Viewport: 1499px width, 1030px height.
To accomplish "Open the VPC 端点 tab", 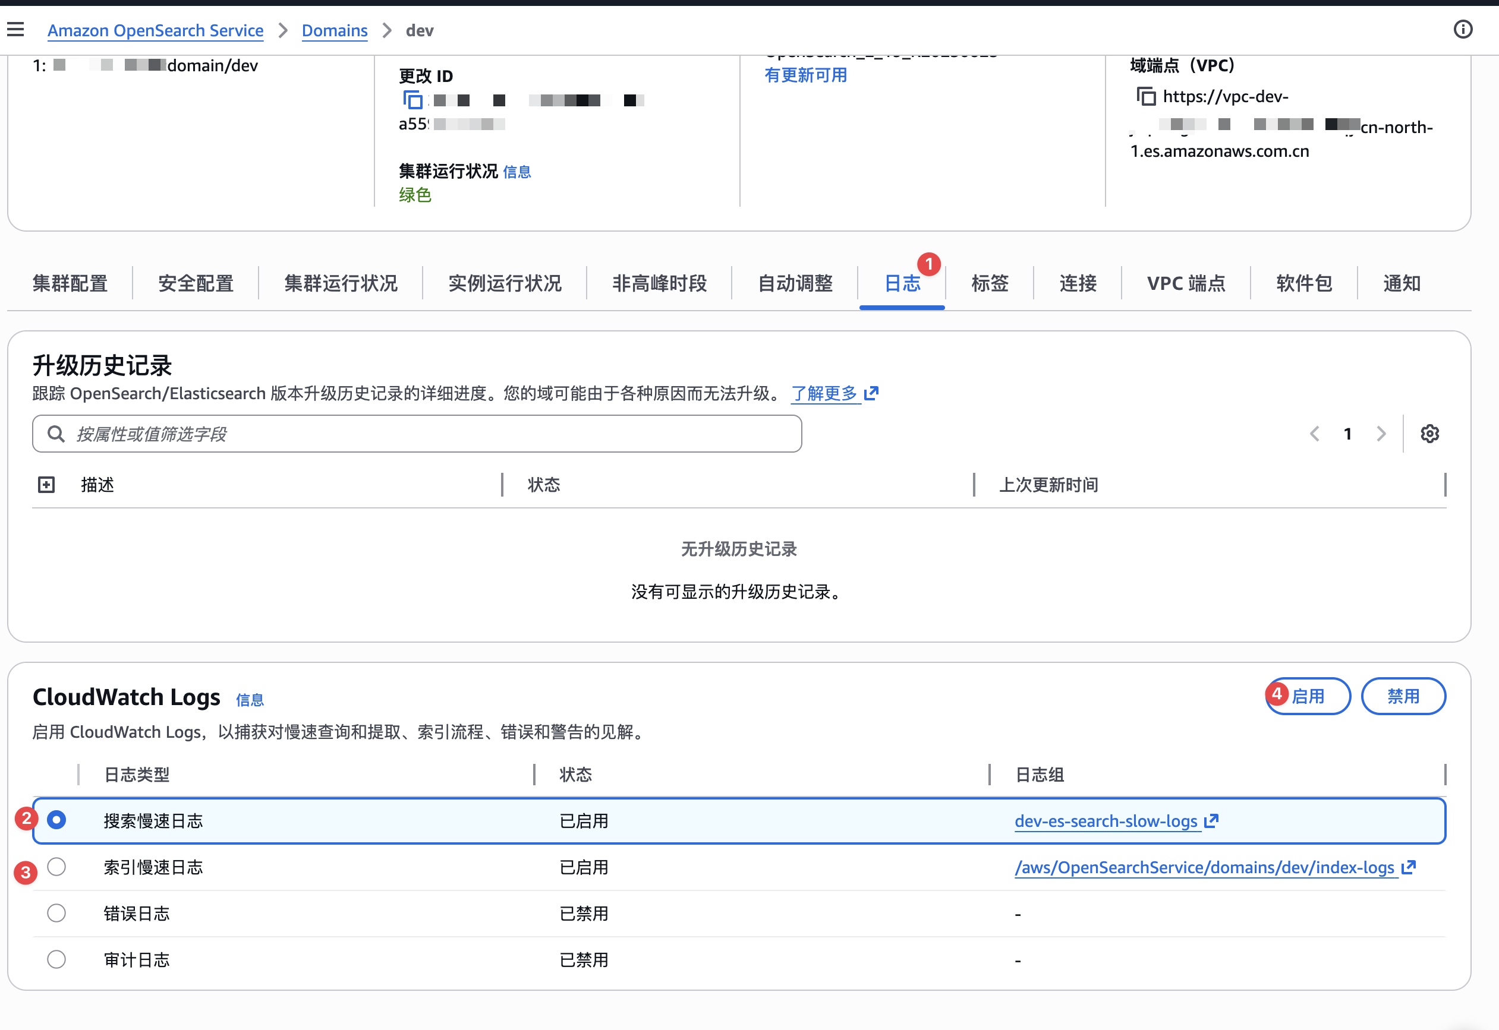I will point(1186,283).
